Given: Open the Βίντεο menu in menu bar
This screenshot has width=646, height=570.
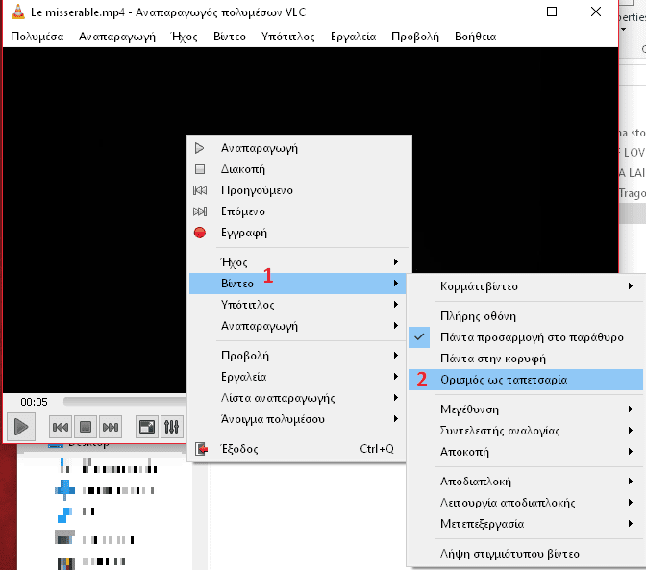Looking at the screenshot, I should click(230, 37).
